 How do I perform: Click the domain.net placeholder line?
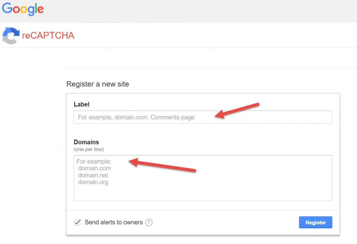pos(93,175)
